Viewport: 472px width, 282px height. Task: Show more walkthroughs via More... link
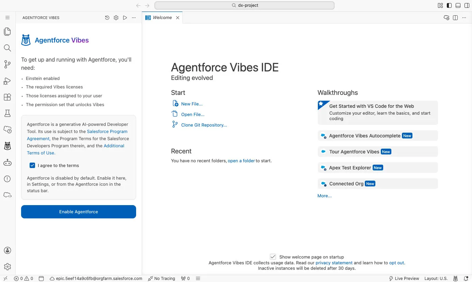[x=325, y=196]
